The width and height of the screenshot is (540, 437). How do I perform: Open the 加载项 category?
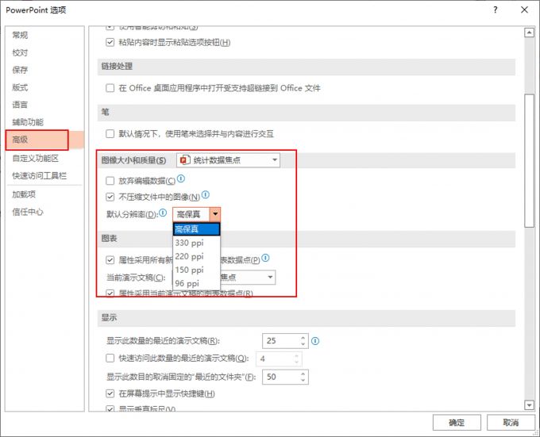pyautogui.click(x=24, y=194)
